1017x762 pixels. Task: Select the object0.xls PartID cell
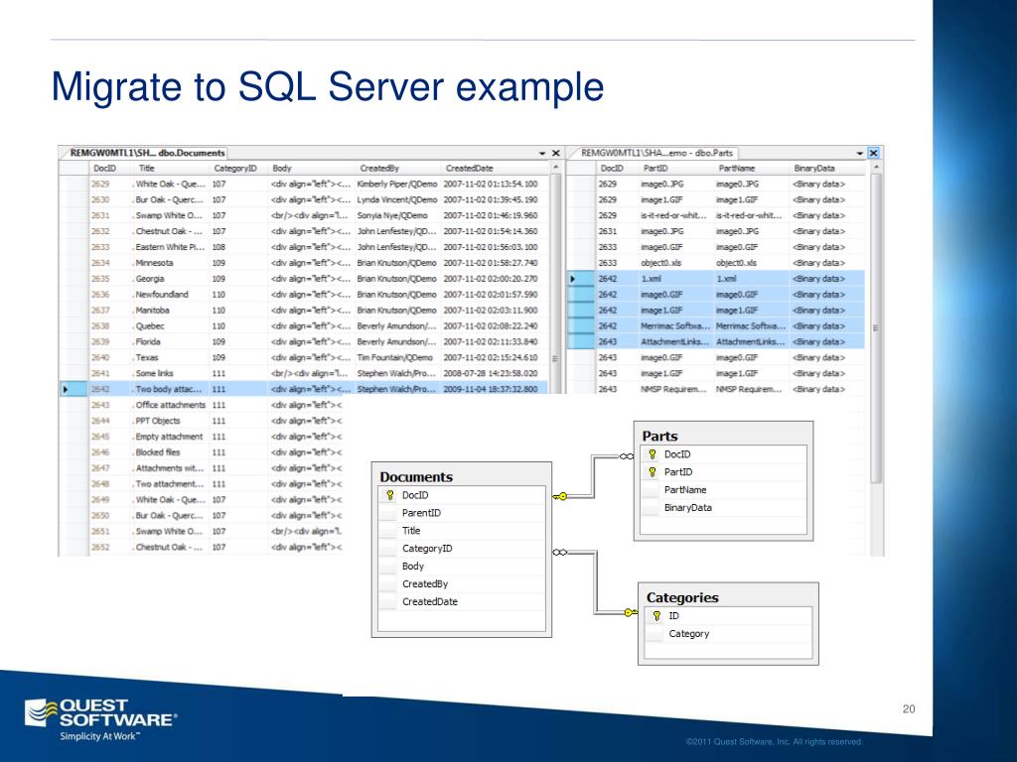point(675,263)
